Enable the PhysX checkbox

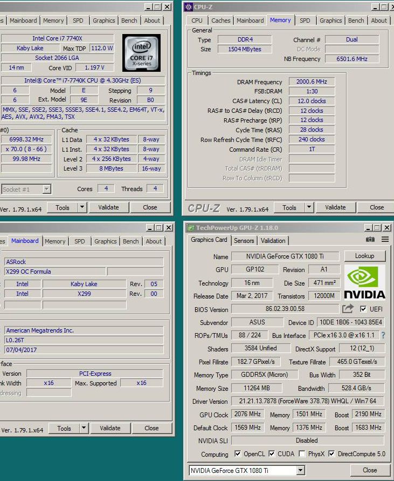[302, 454]
